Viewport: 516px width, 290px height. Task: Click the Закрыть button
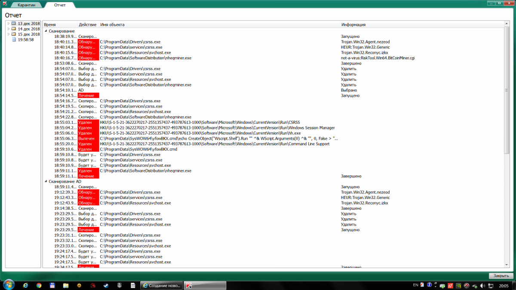point(501,276)
